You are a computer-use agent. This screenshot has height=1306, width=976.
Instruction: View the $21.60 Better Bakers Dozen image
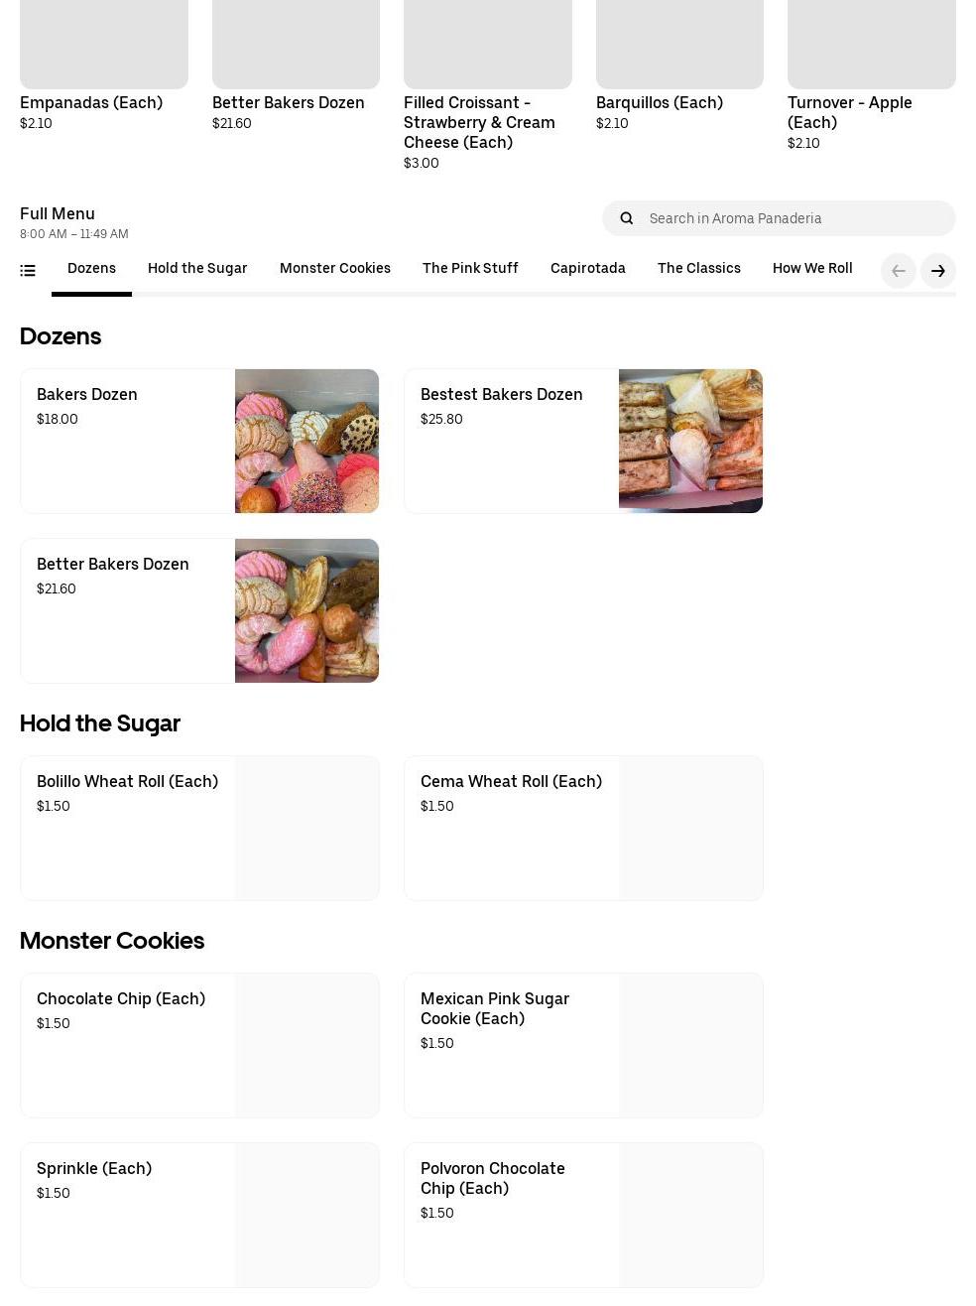pos(306,611)
